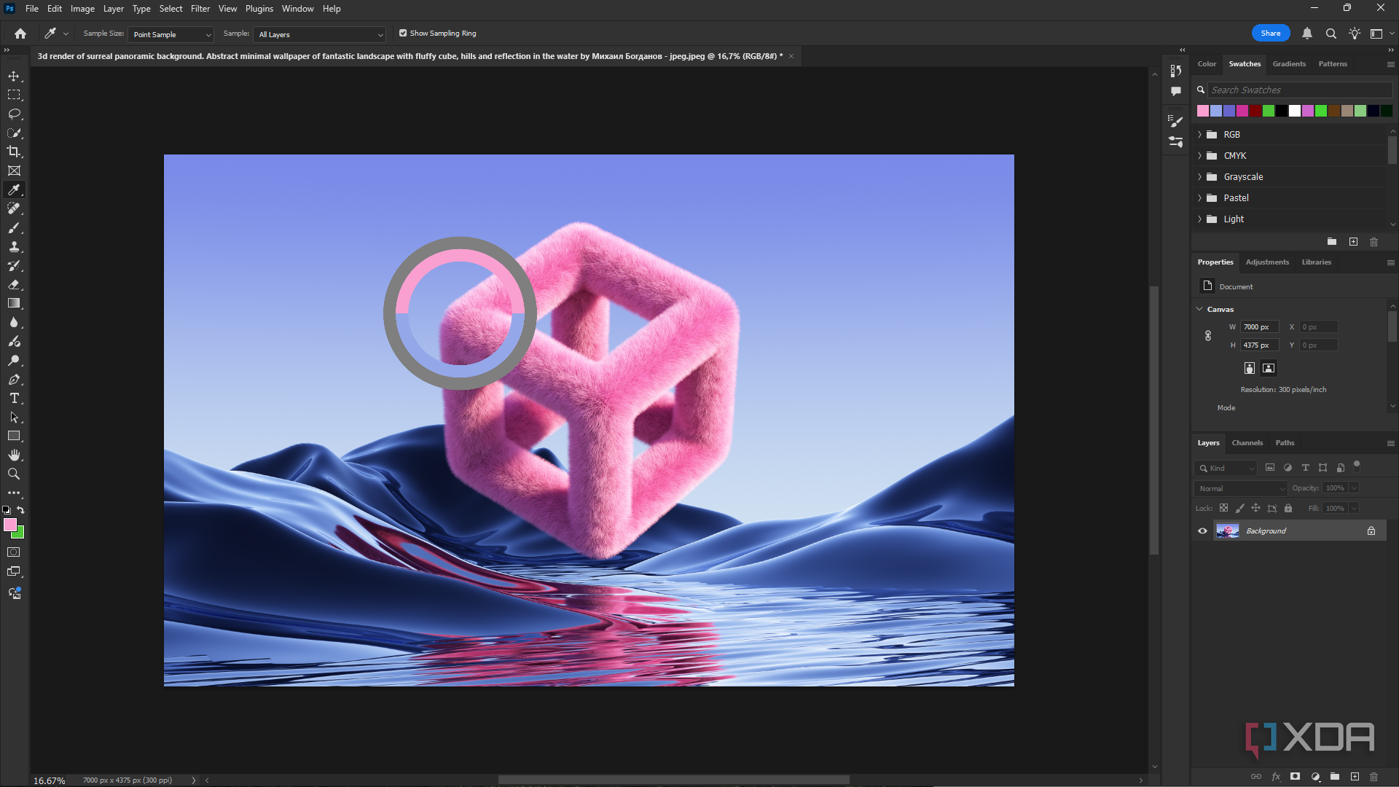
Task: Select the Eraser tool
Action: point(14,284)
